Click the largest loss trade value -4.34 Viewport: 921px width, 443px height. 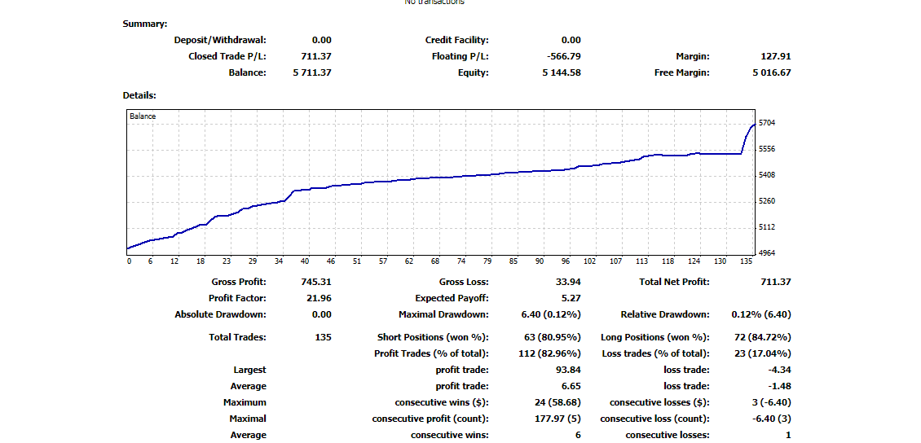779,371
